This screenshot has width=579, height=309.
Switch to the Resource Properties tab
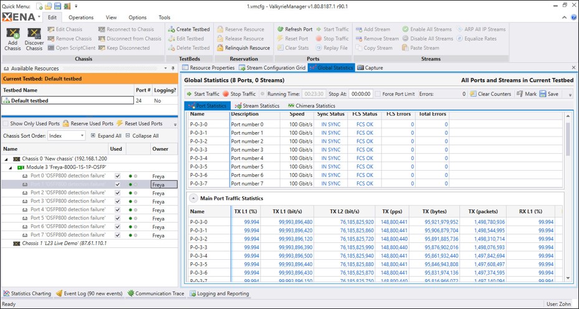click(208, 67)
